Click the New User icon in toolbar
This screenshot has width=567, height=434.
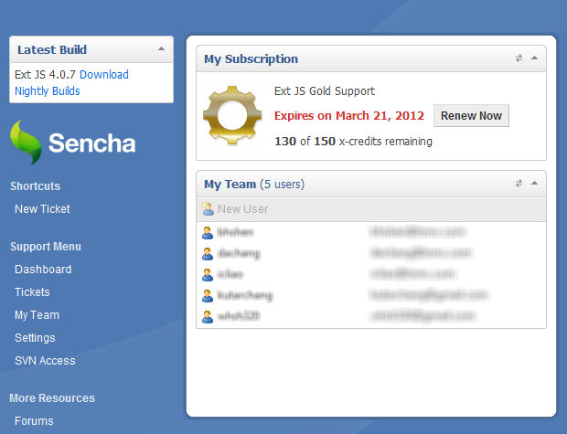click(x=208, y=209)
